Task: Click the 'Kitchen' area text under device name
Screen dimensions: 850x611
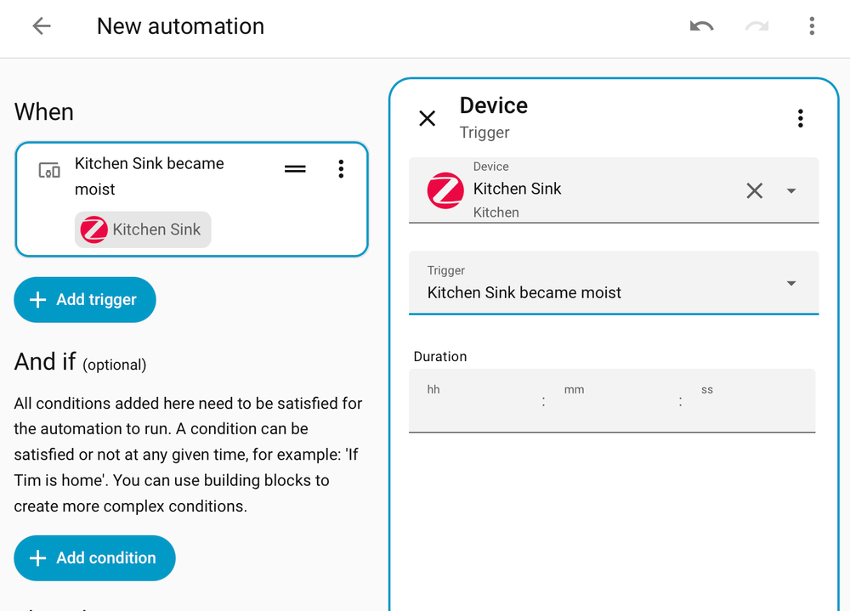Action: click(x=496, y=212)
